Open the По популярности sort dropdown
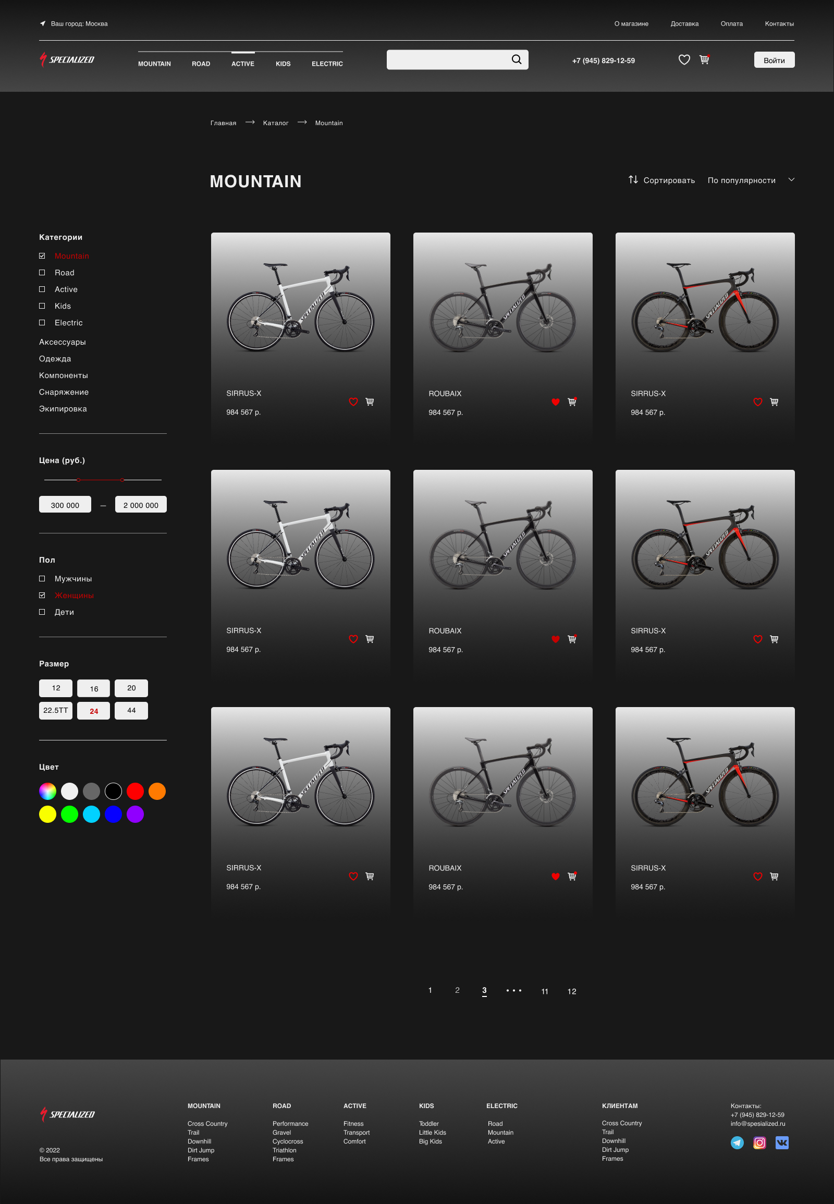This screenshot has width=834, height=1204. click(x=751, y=180)
